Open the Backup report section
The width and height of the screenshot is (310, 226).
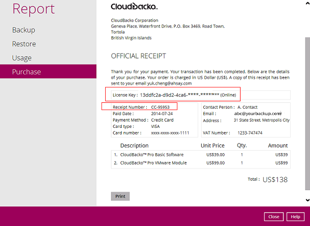coord(23,30)
